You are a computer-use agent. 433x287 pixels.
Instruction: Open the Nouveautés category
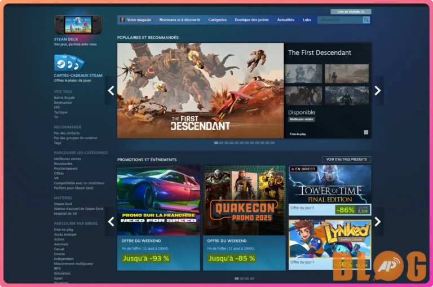(63, 164)
